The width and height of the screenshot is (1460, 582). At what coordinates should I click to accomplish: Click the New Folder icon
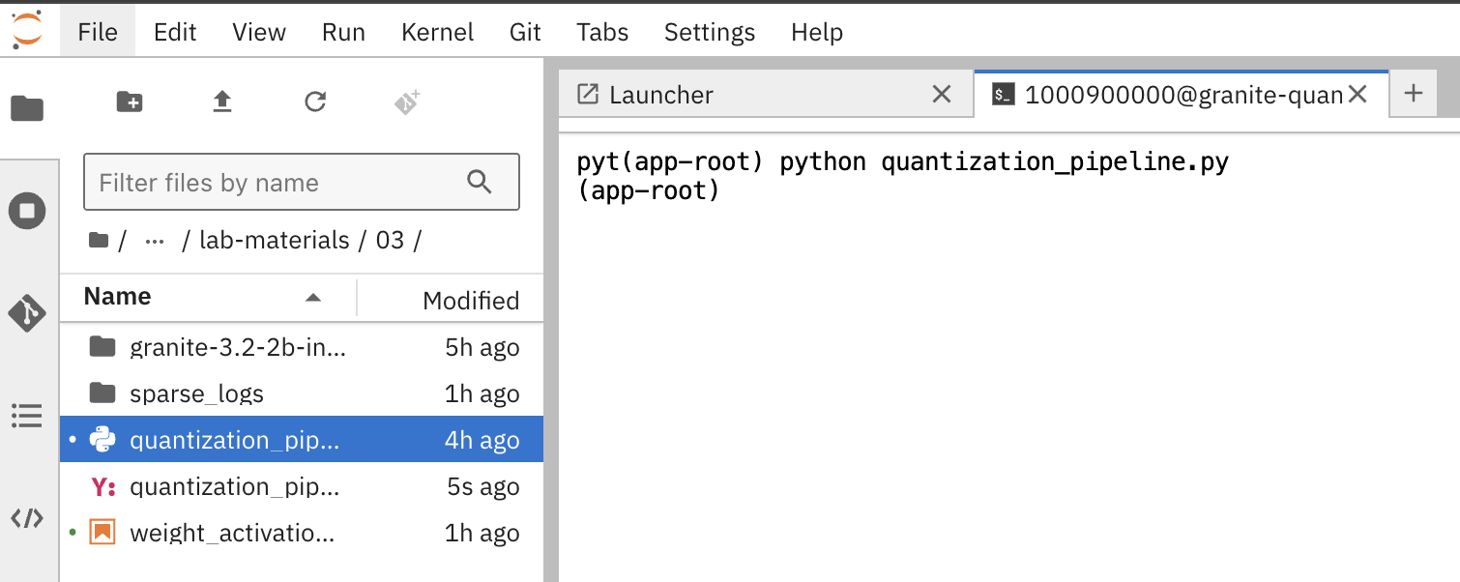pos(129,102)
